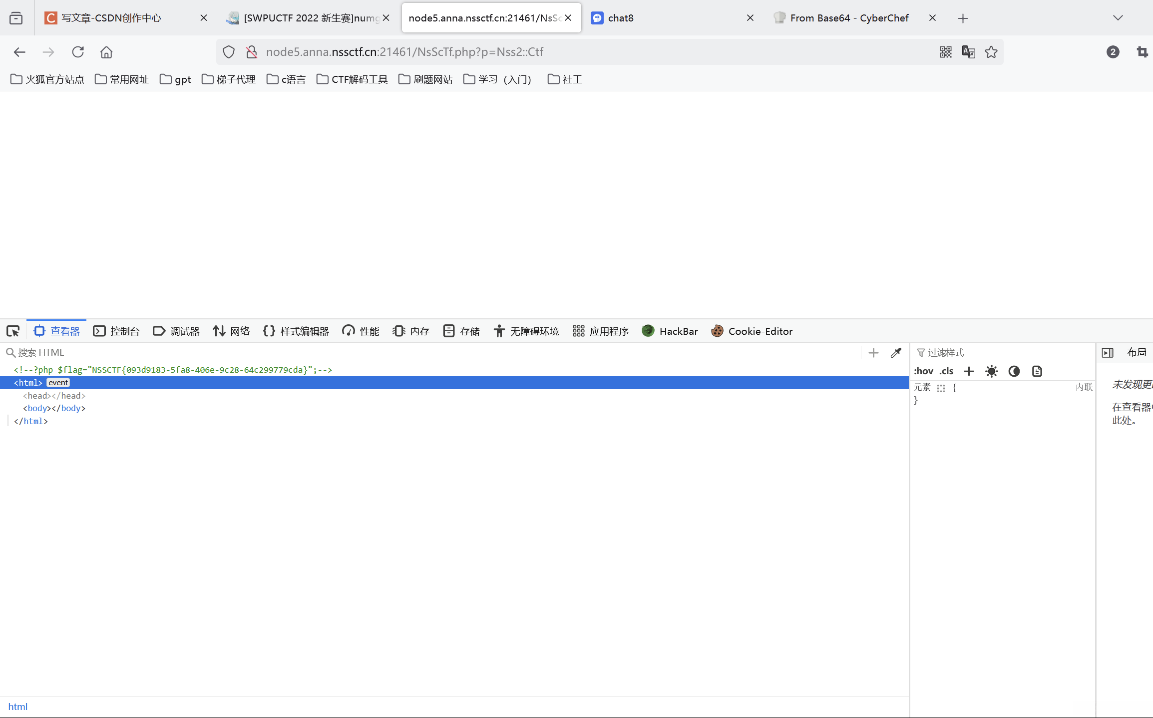
Task: Click the html breadcrumb at bottom
Action: tap(17, 707)
